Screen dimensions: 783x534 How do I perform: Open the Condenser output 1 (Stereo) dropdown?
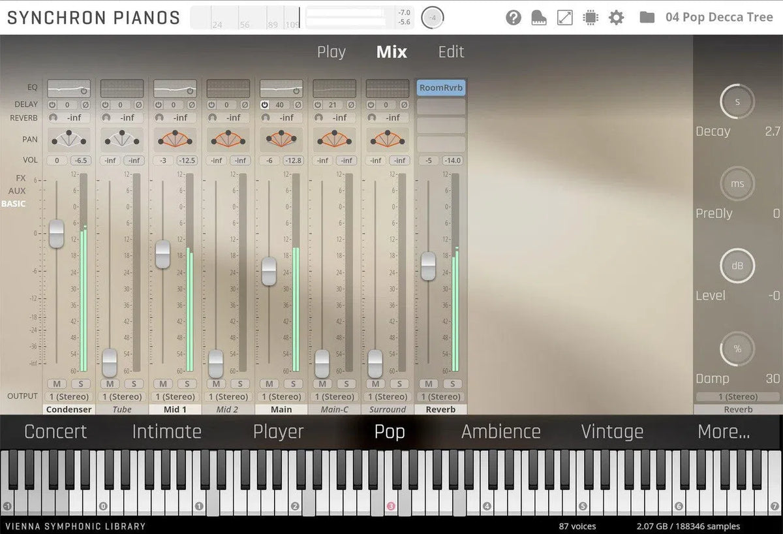pyautogui.click(x=69, y=397)
